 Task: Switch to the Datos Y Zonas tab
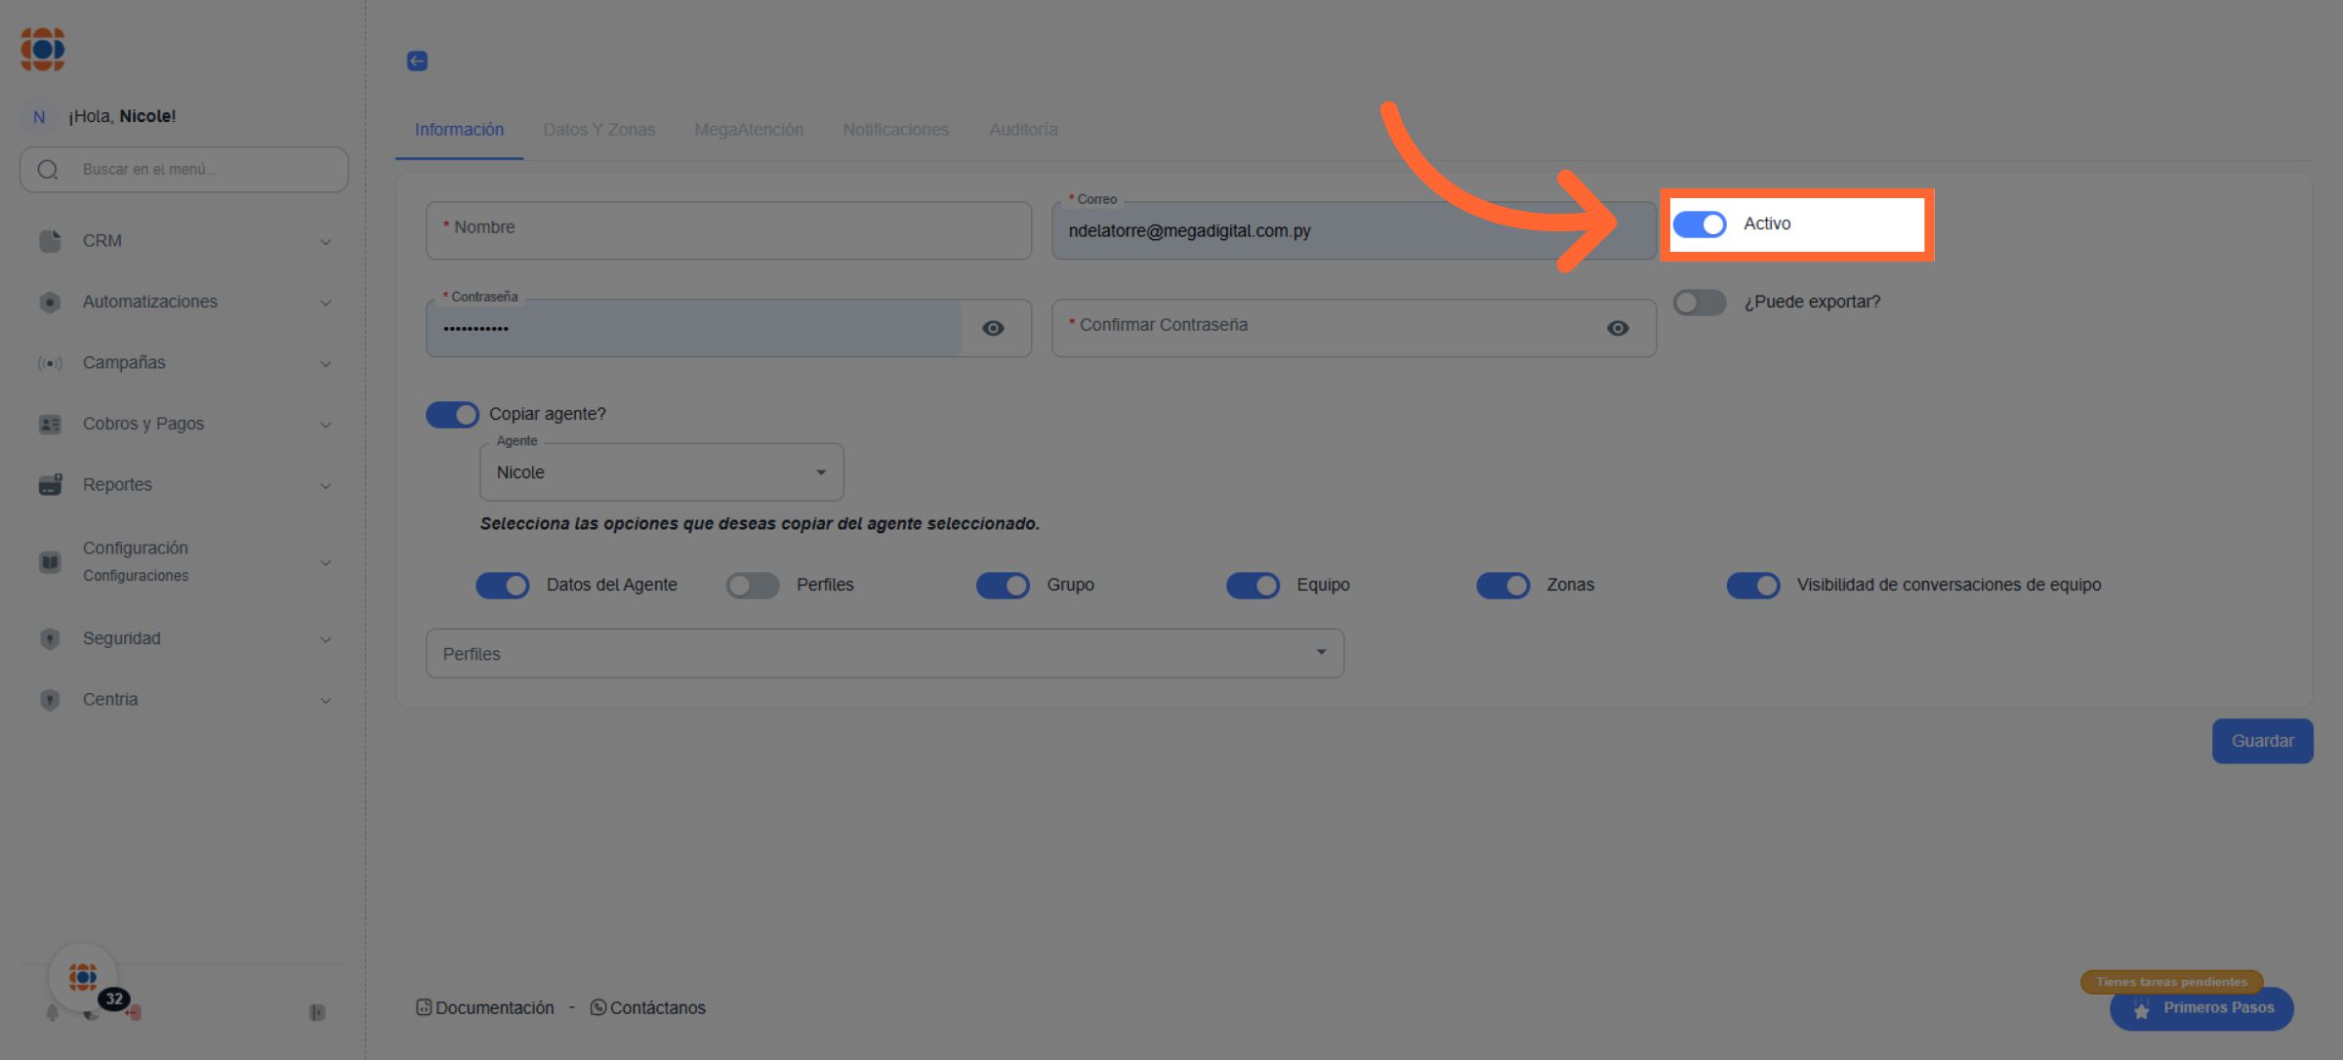[x=598, y=130]
